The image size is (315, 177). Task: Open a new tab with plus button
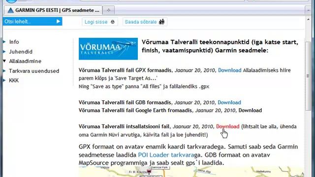[108, 10]
